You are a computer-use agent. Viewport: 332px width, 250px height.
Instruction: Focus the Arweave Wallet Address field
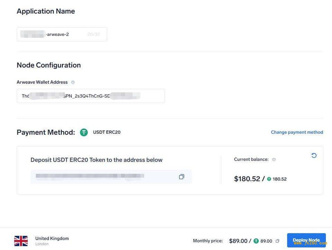pyautogui.click(x=91, y=96)
